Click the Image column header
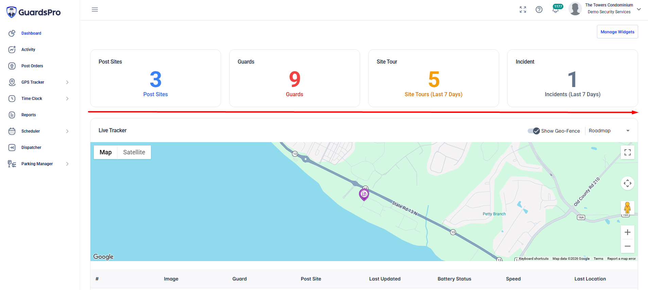Viewport: 648px width, 290px height. click(171, 279)
